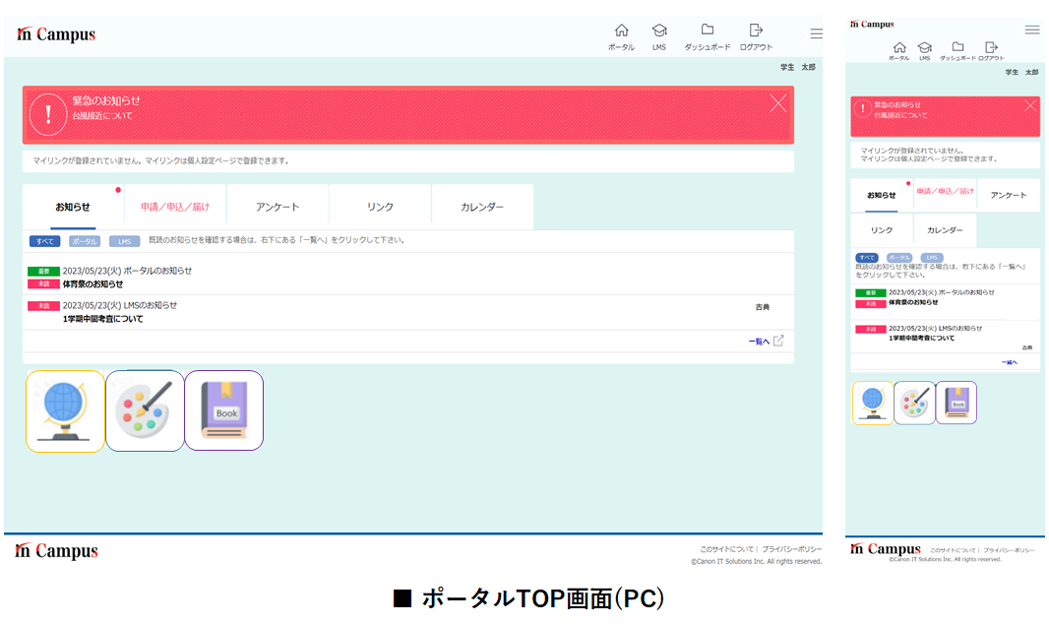Dismiss the 緊急のお知らせ banner in the desktop view
Screen dimensions: 1049x624
[x=777, y=103]
